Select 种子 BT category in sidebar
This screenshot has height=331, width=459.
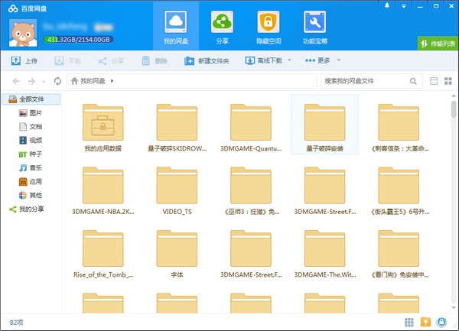tap(31, 154)
